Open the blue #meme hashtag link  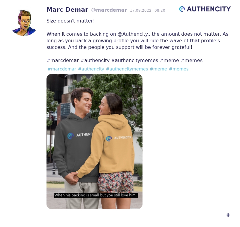coord(158,69)
